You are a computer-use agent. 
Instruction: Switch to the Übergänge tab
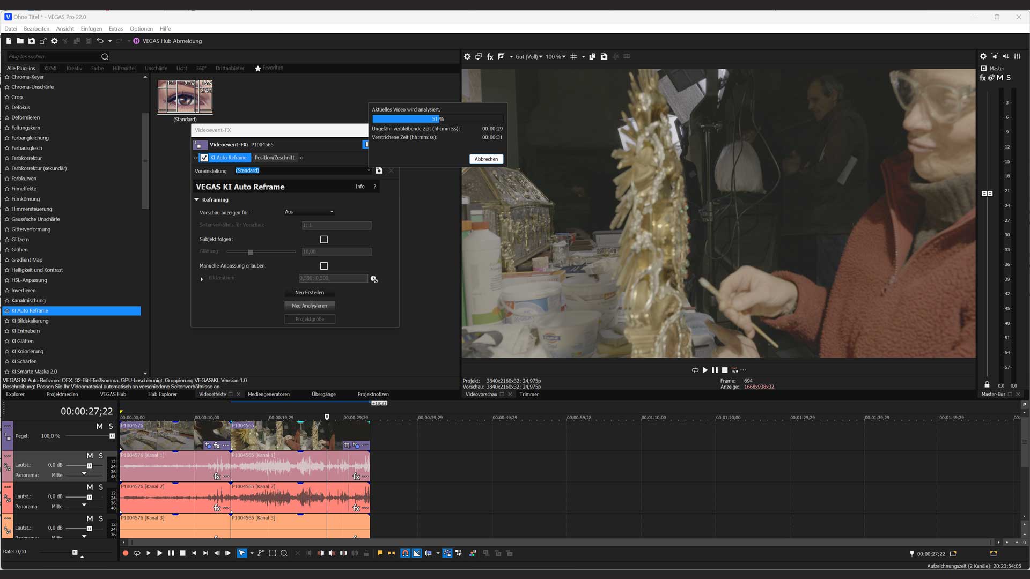coord(323,394)
